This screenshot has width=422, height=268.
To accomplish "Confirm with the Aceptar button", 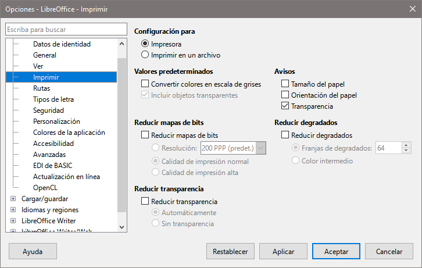I will pos(336,251).
